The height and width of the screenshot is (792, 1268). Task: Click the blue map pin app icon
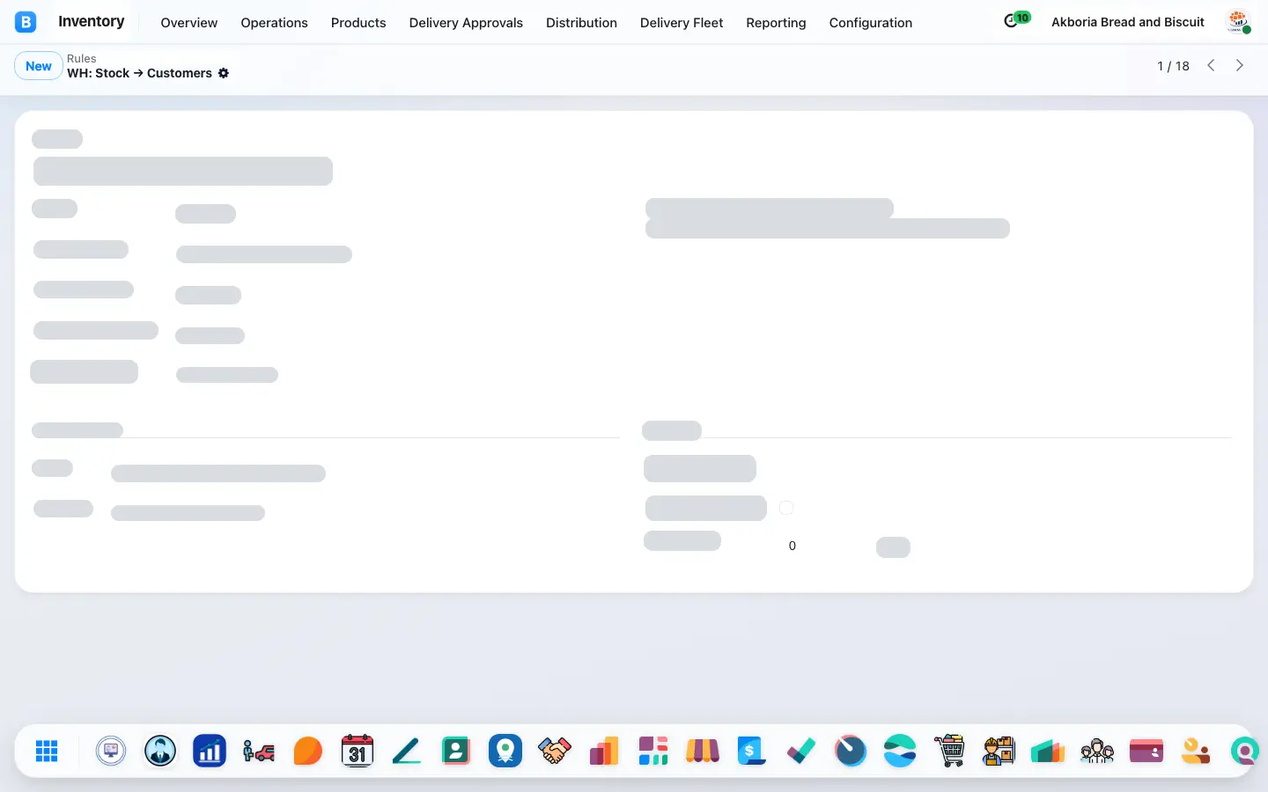tap(505, 751)
